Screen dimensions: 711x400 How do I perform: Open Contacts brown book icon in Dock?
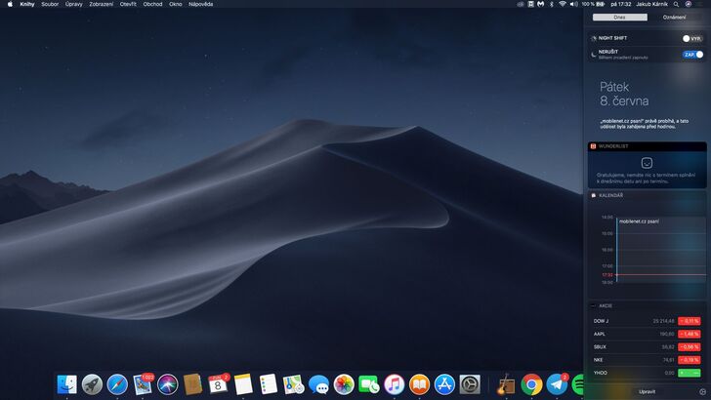coord(192,384)
